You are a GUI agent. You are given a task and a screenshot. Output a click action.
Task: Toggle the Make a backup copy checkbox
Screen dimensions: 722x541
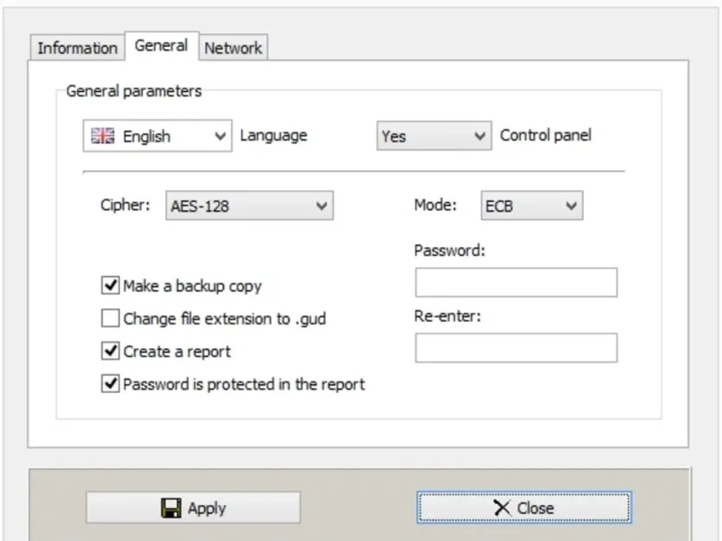click(x=110, y=286)
